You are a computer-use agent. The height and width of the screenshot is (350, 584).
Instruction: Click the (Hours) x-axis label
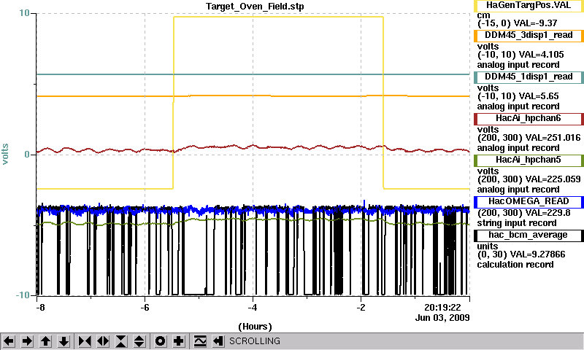(x=255, y=327)
